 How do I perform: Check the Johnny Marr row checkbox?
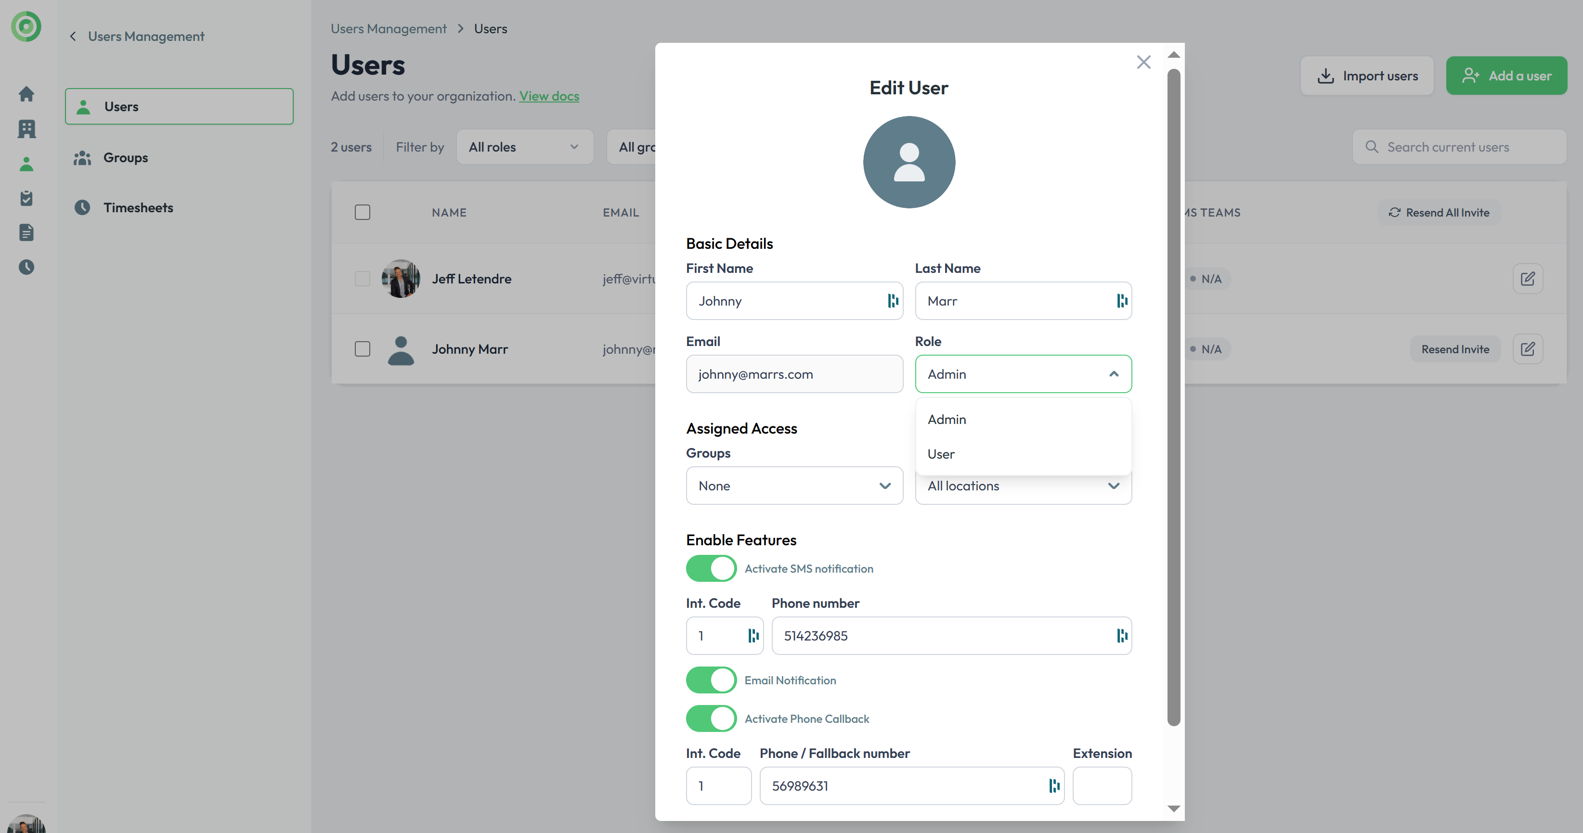[363, 349]
